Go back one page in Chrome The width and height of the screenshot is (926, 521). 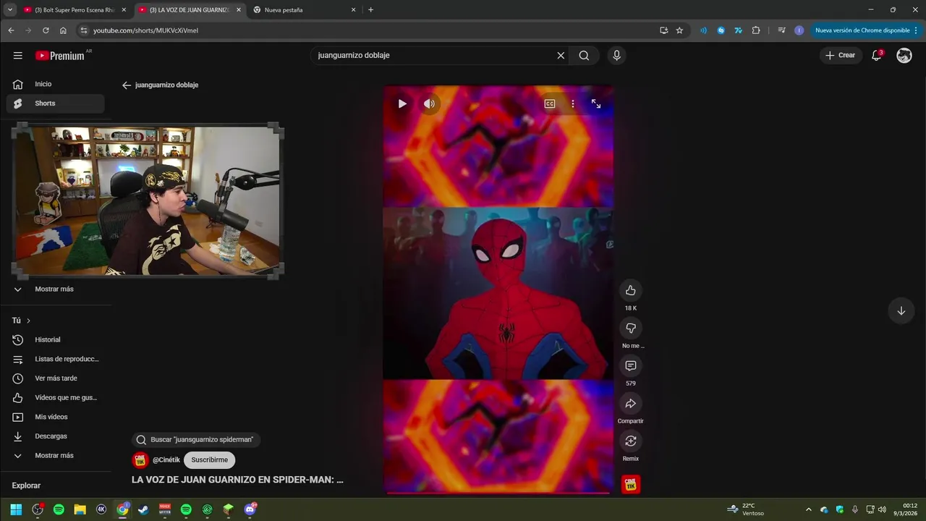point(11,30)
